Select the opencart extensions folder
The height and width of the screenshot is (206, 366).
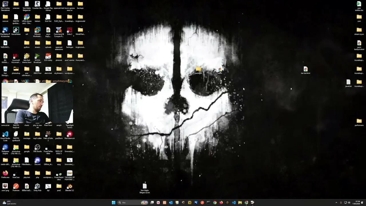(59, 45)
